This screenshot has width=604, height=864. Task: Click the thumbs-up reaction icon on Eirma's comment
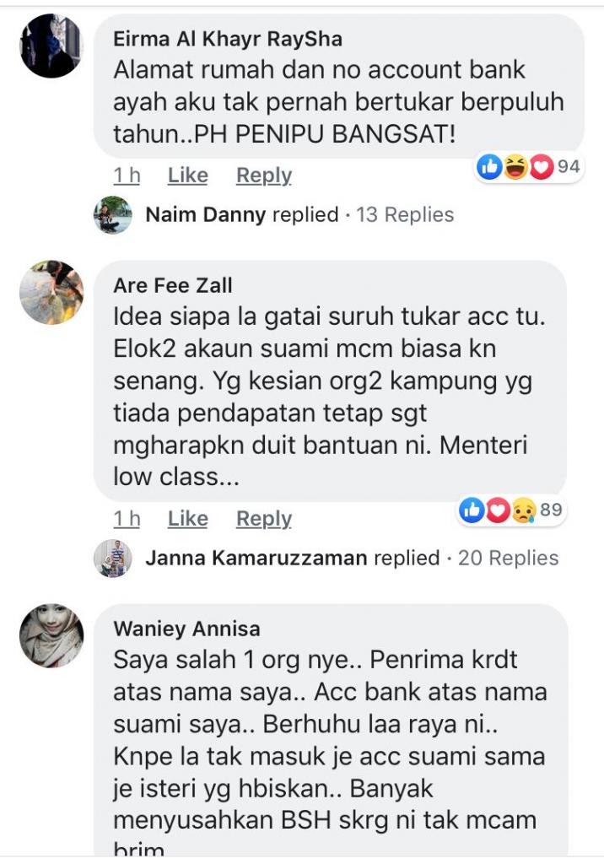click(489, 166)
